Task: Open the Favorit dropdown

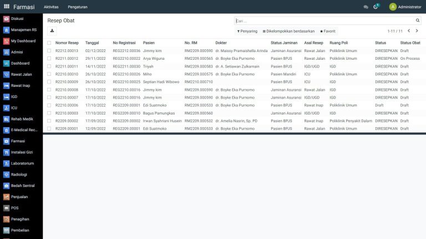Action: (x=328, y=31)
